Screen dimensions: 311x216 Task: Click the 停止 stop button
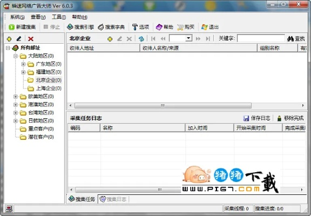tap(52, 27)
